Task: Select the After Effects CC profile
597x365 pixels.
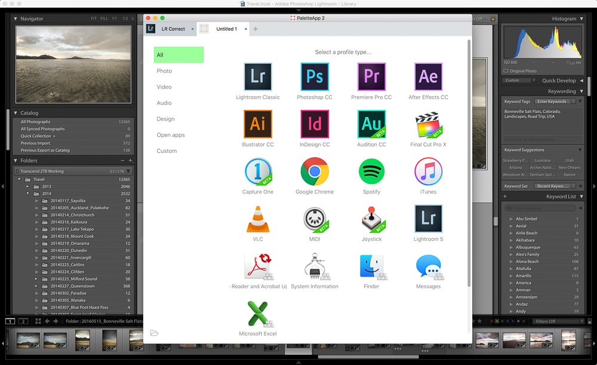Action: point(428,76)
